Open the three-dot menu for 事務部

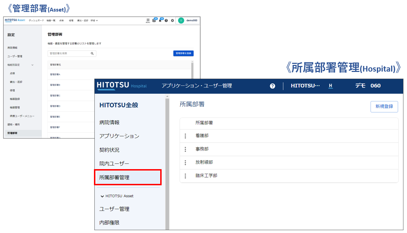(x=185, y=149)
